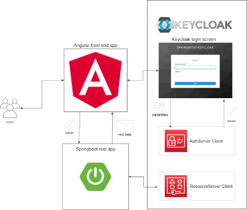Select the ResourceServer Client red shapes icon

coord(176,186)
